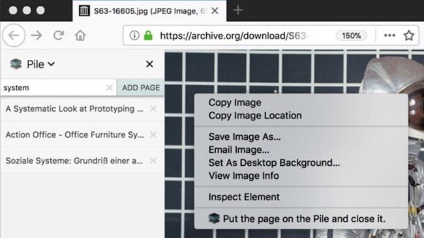Click the ADD PAGE button

point(141,88)
